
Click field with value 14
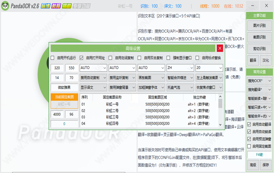pyautogui.click(x=57, y=78)
